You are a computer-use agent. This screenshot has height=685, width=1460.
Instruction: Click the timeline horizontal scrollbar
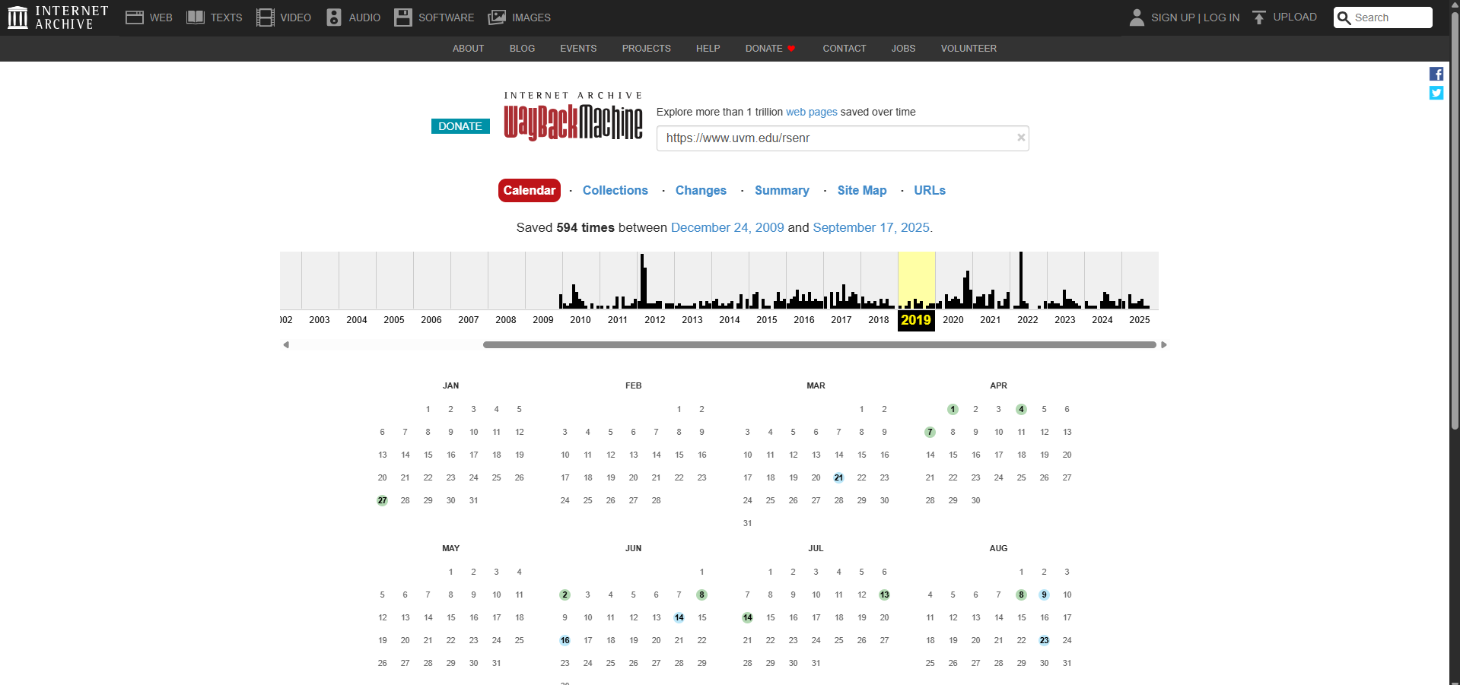[819, 345]
